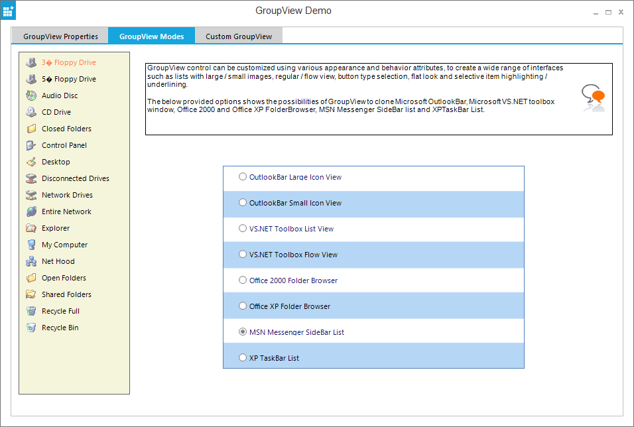Open the Custom GroupView tab
The height and width of the screenshot is (427, 634).
pos(238,36)
